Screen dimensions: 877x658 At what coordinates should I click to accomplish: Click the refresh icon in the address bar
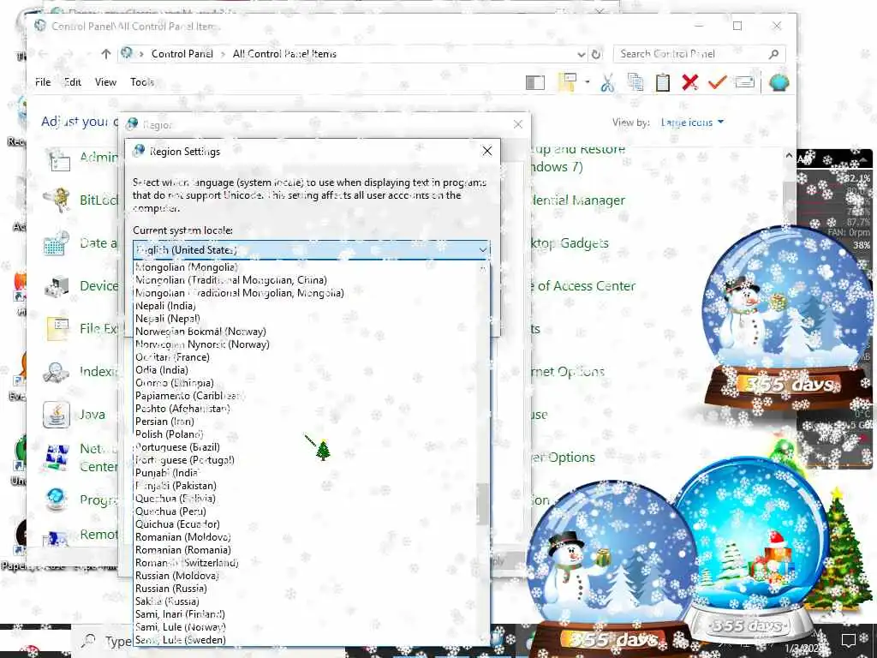(x=596, y=54)
